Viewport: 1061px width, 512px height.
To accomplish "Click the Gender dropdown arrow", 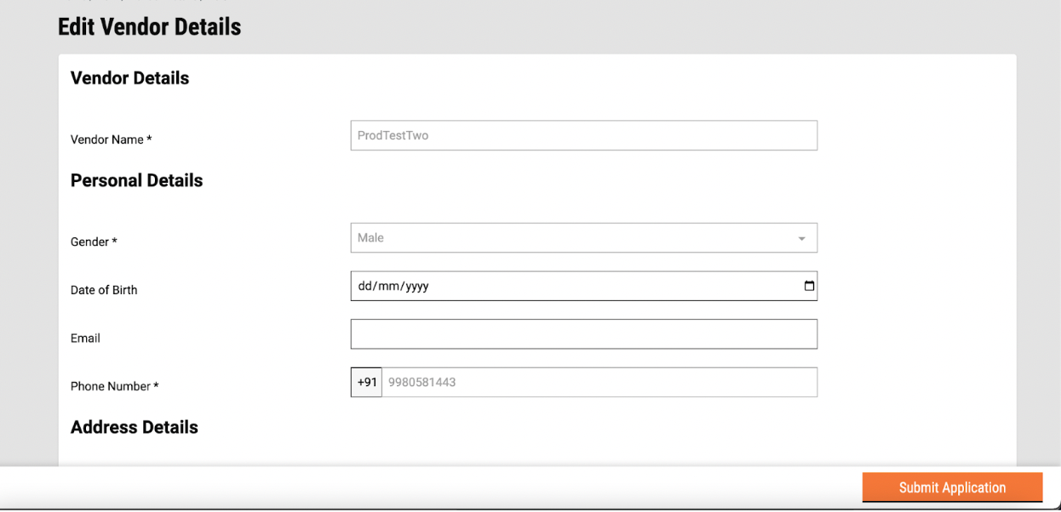I will tap(801, 239).
